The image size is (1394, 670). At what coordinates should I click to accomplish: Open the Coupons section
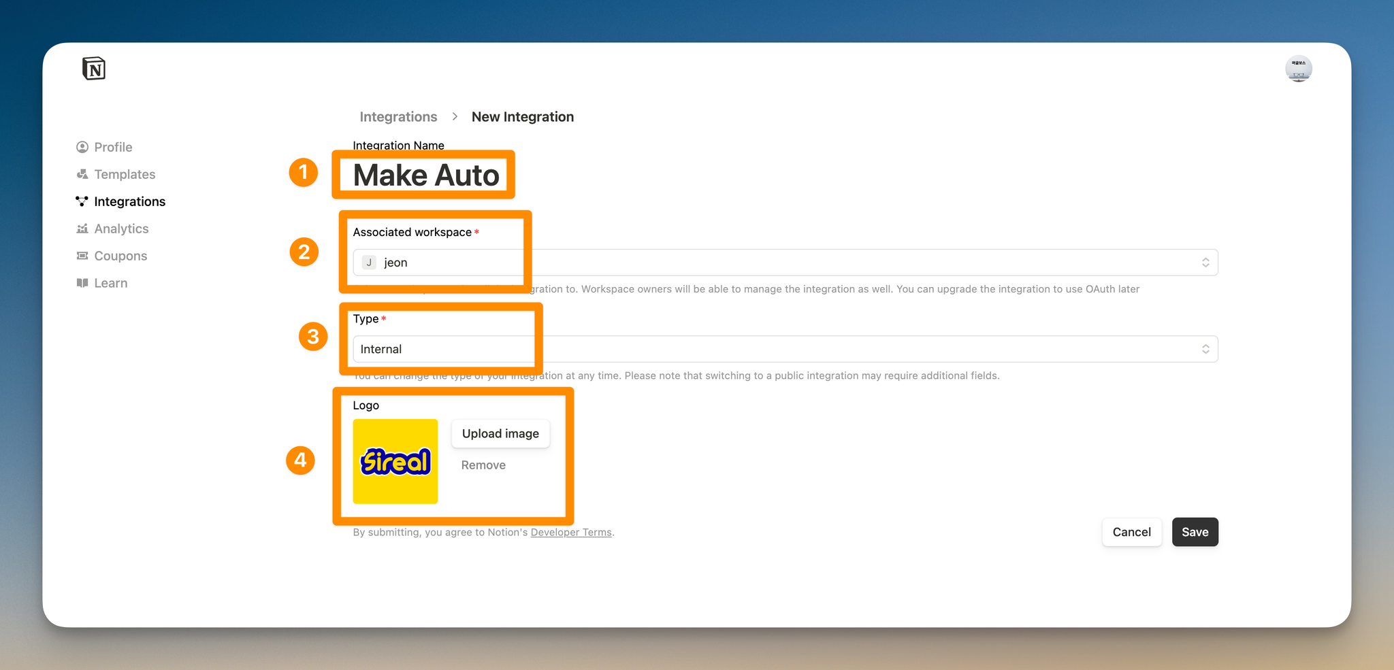point(120,256)
